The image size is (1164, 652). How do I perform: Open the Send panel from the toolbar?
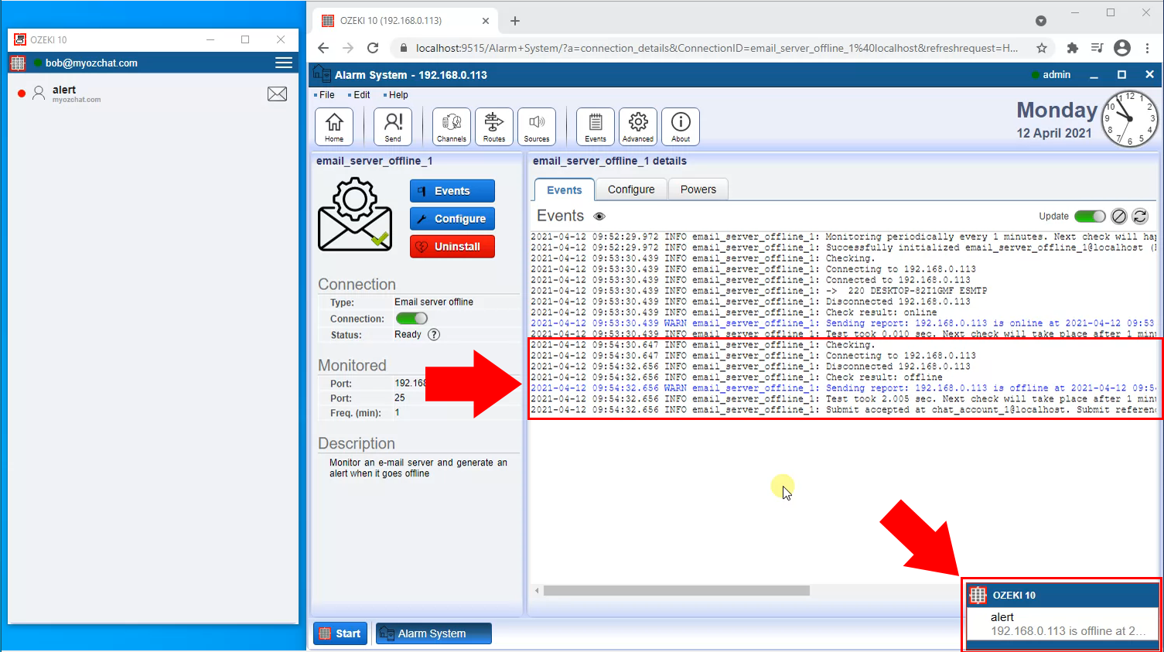(392, 126)
